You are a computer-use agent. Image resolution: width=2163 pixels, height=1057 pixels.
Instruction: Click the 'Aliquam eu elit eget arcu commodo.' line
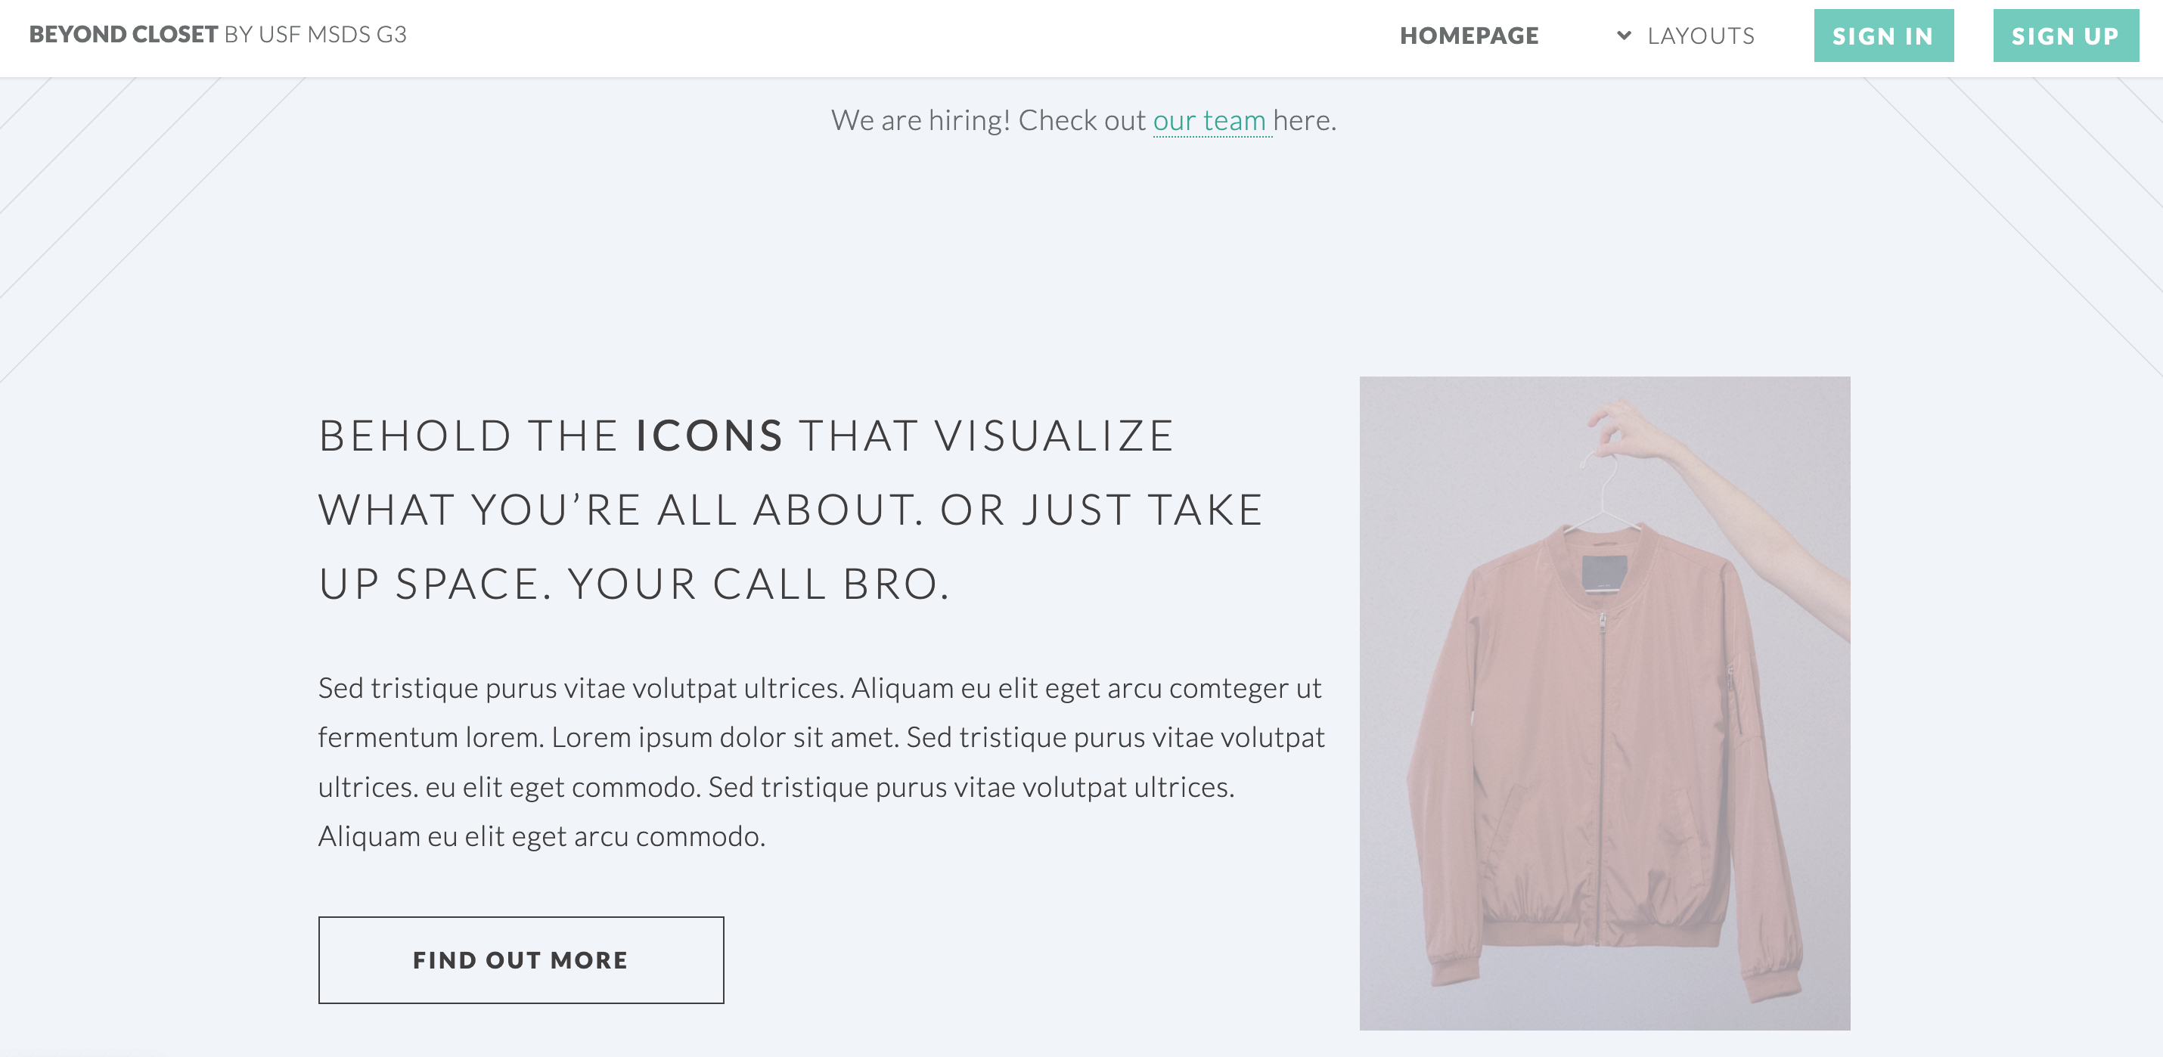coord(542,837)
